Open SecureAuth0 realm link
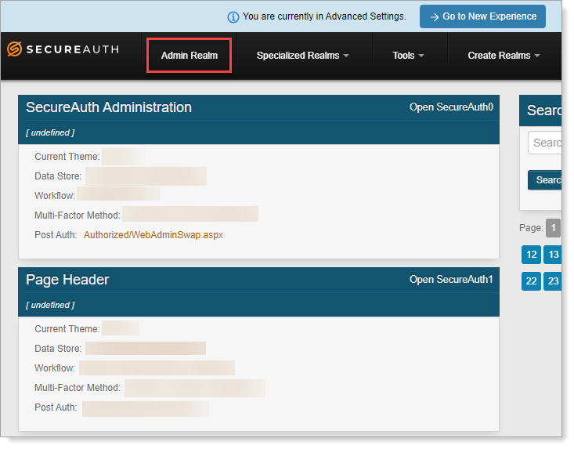The image size is (574, 449). pyautogui.click(x=451, y=107)
